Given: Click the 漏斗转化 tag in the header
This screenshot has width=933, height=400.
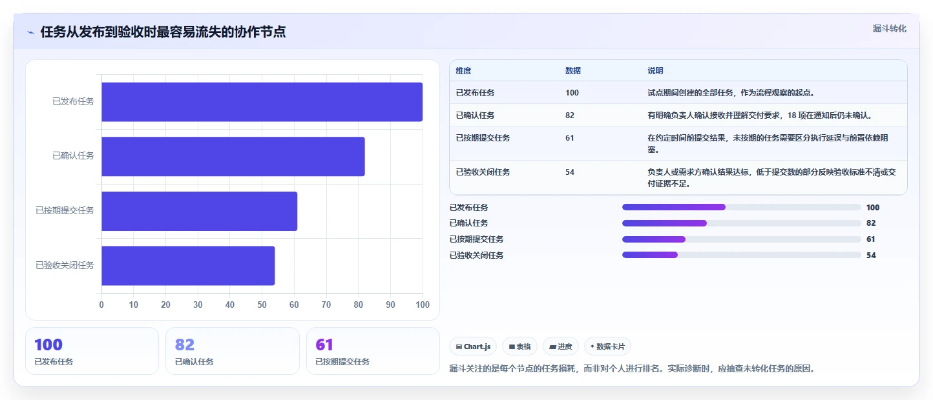Looking at the screenshot, I should (889, 28).
